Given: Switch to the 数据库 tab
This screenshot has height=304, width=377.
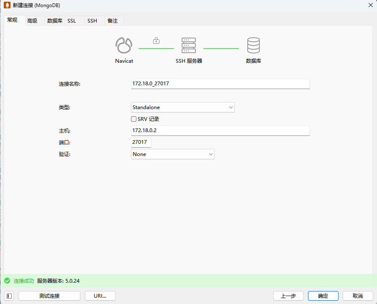Looking at the screenshot, I should tap(54, 20).
